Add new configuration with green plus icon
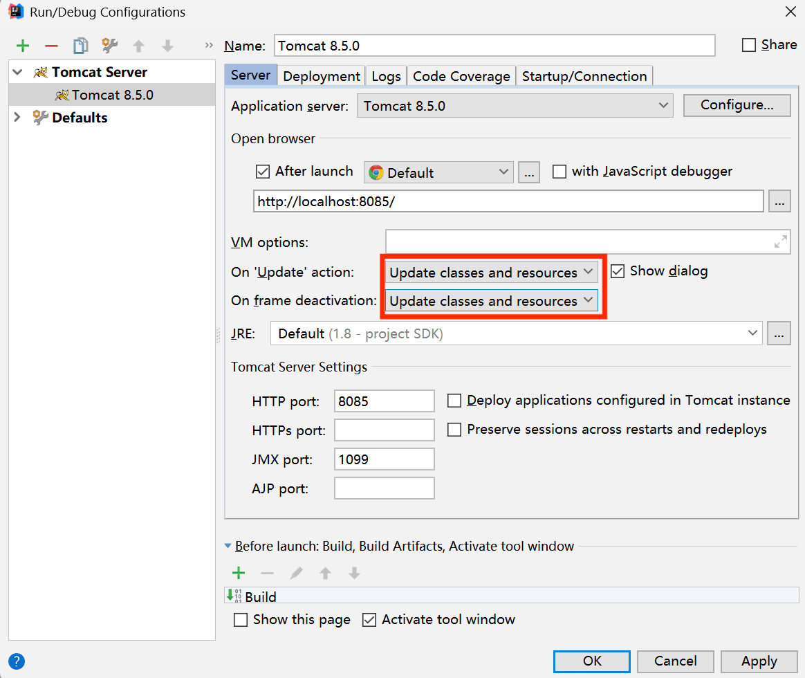Viewport: 805px width, 678px height. pos(23,46)
